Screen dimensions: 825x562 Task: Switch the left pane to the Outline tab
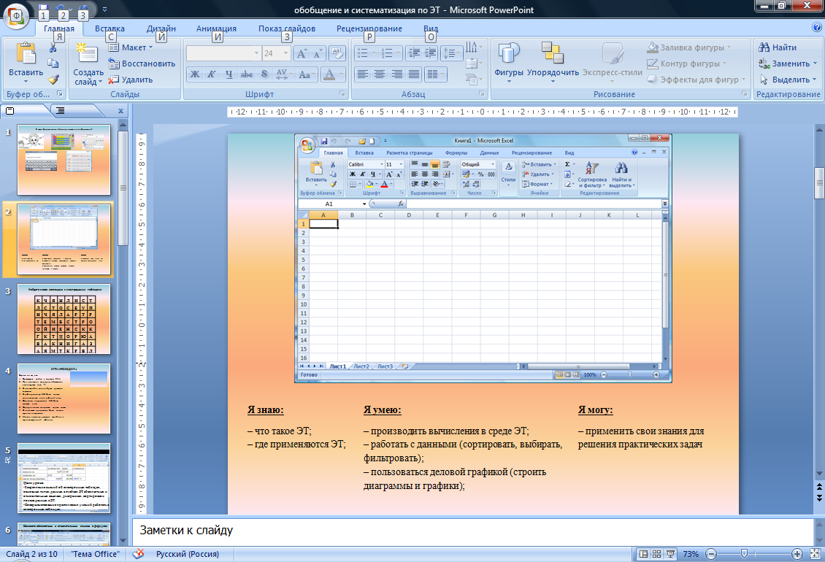61,111
